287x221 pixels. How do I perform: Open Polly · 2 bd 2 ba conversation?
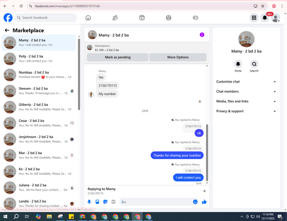tap(38, 59)
